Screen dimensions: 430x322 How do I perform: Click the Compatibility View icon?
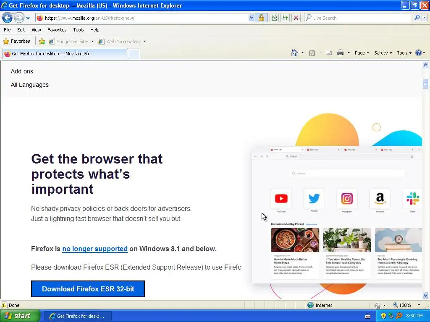point(274,18)
